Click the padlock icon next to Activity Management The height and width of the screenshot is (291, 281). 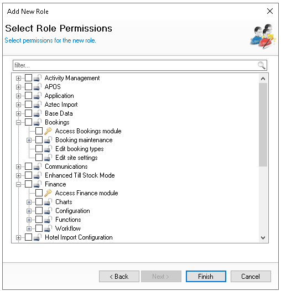(38, 78)
